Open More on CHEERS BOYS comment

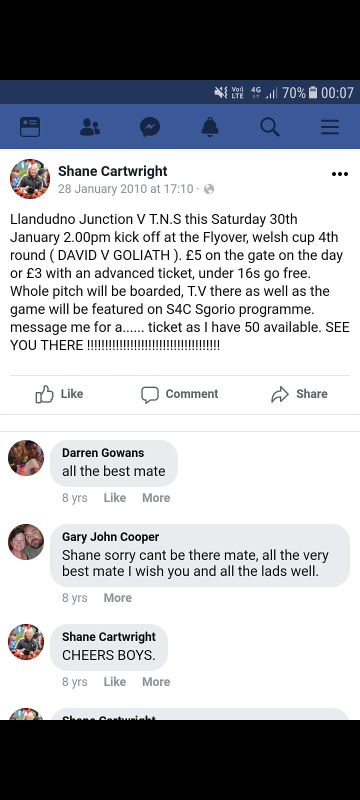(x=156, y=682)
